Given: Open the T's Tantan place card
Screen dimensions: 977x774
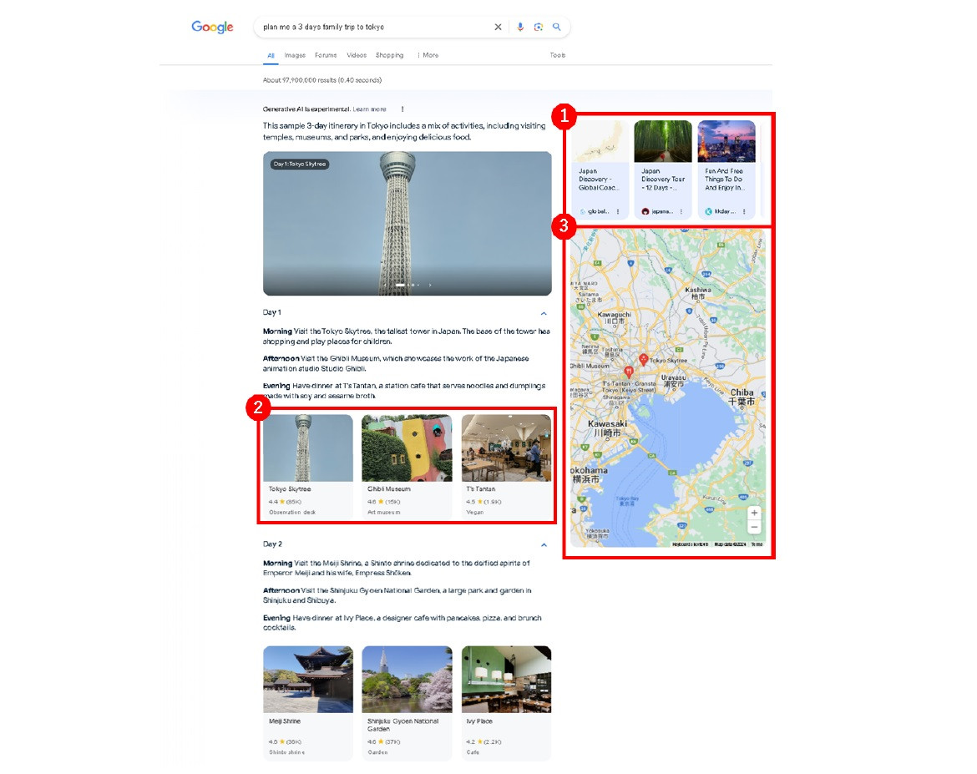Looking at the screenshot, I should click(507, 466).
